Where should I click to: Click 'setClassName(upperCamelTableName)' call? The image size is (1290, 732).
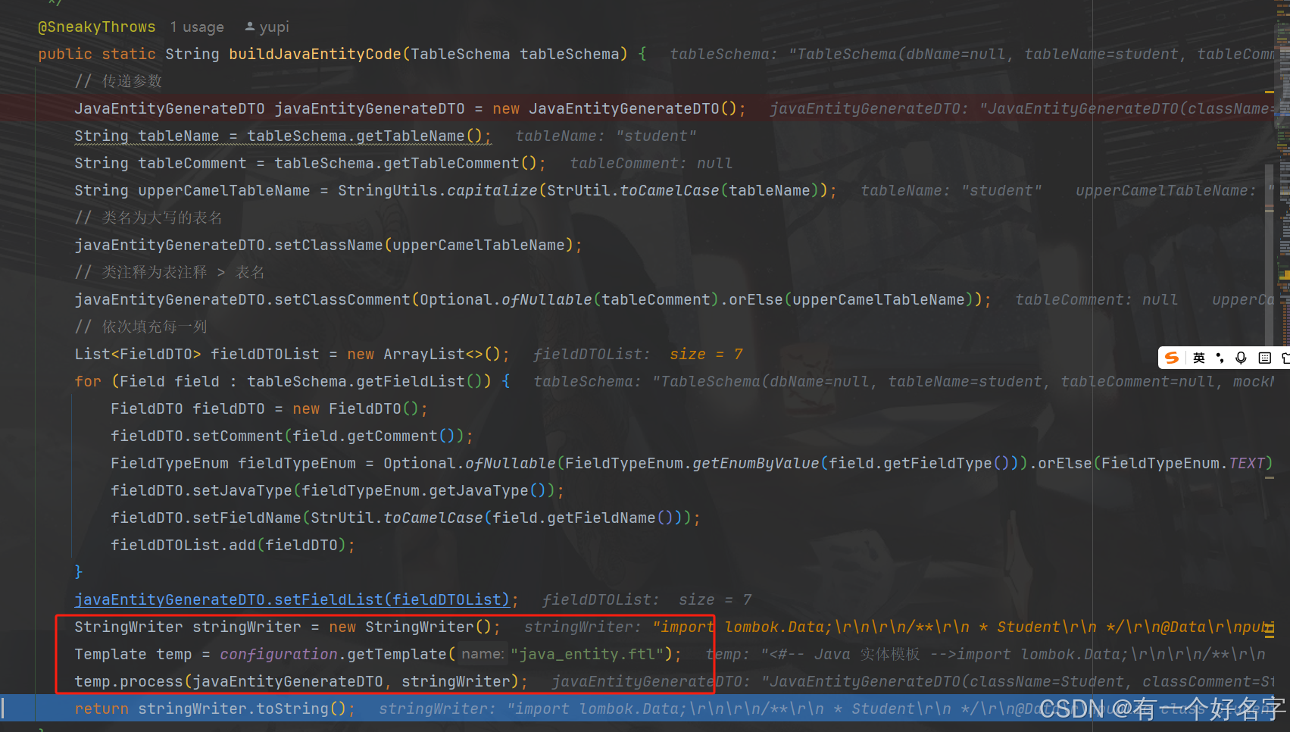[423, 246]
